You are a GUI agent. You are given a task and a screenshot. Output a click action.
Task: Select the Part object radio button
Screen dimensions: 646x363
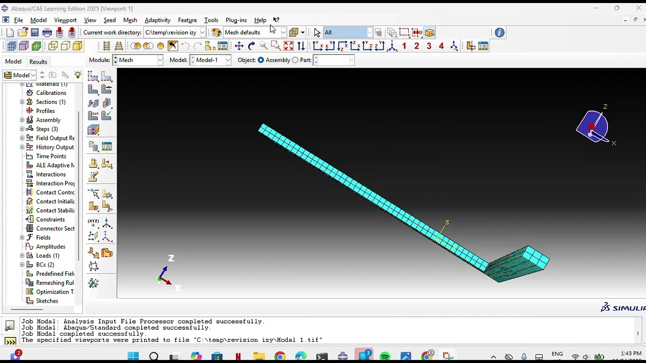point(295,60)
